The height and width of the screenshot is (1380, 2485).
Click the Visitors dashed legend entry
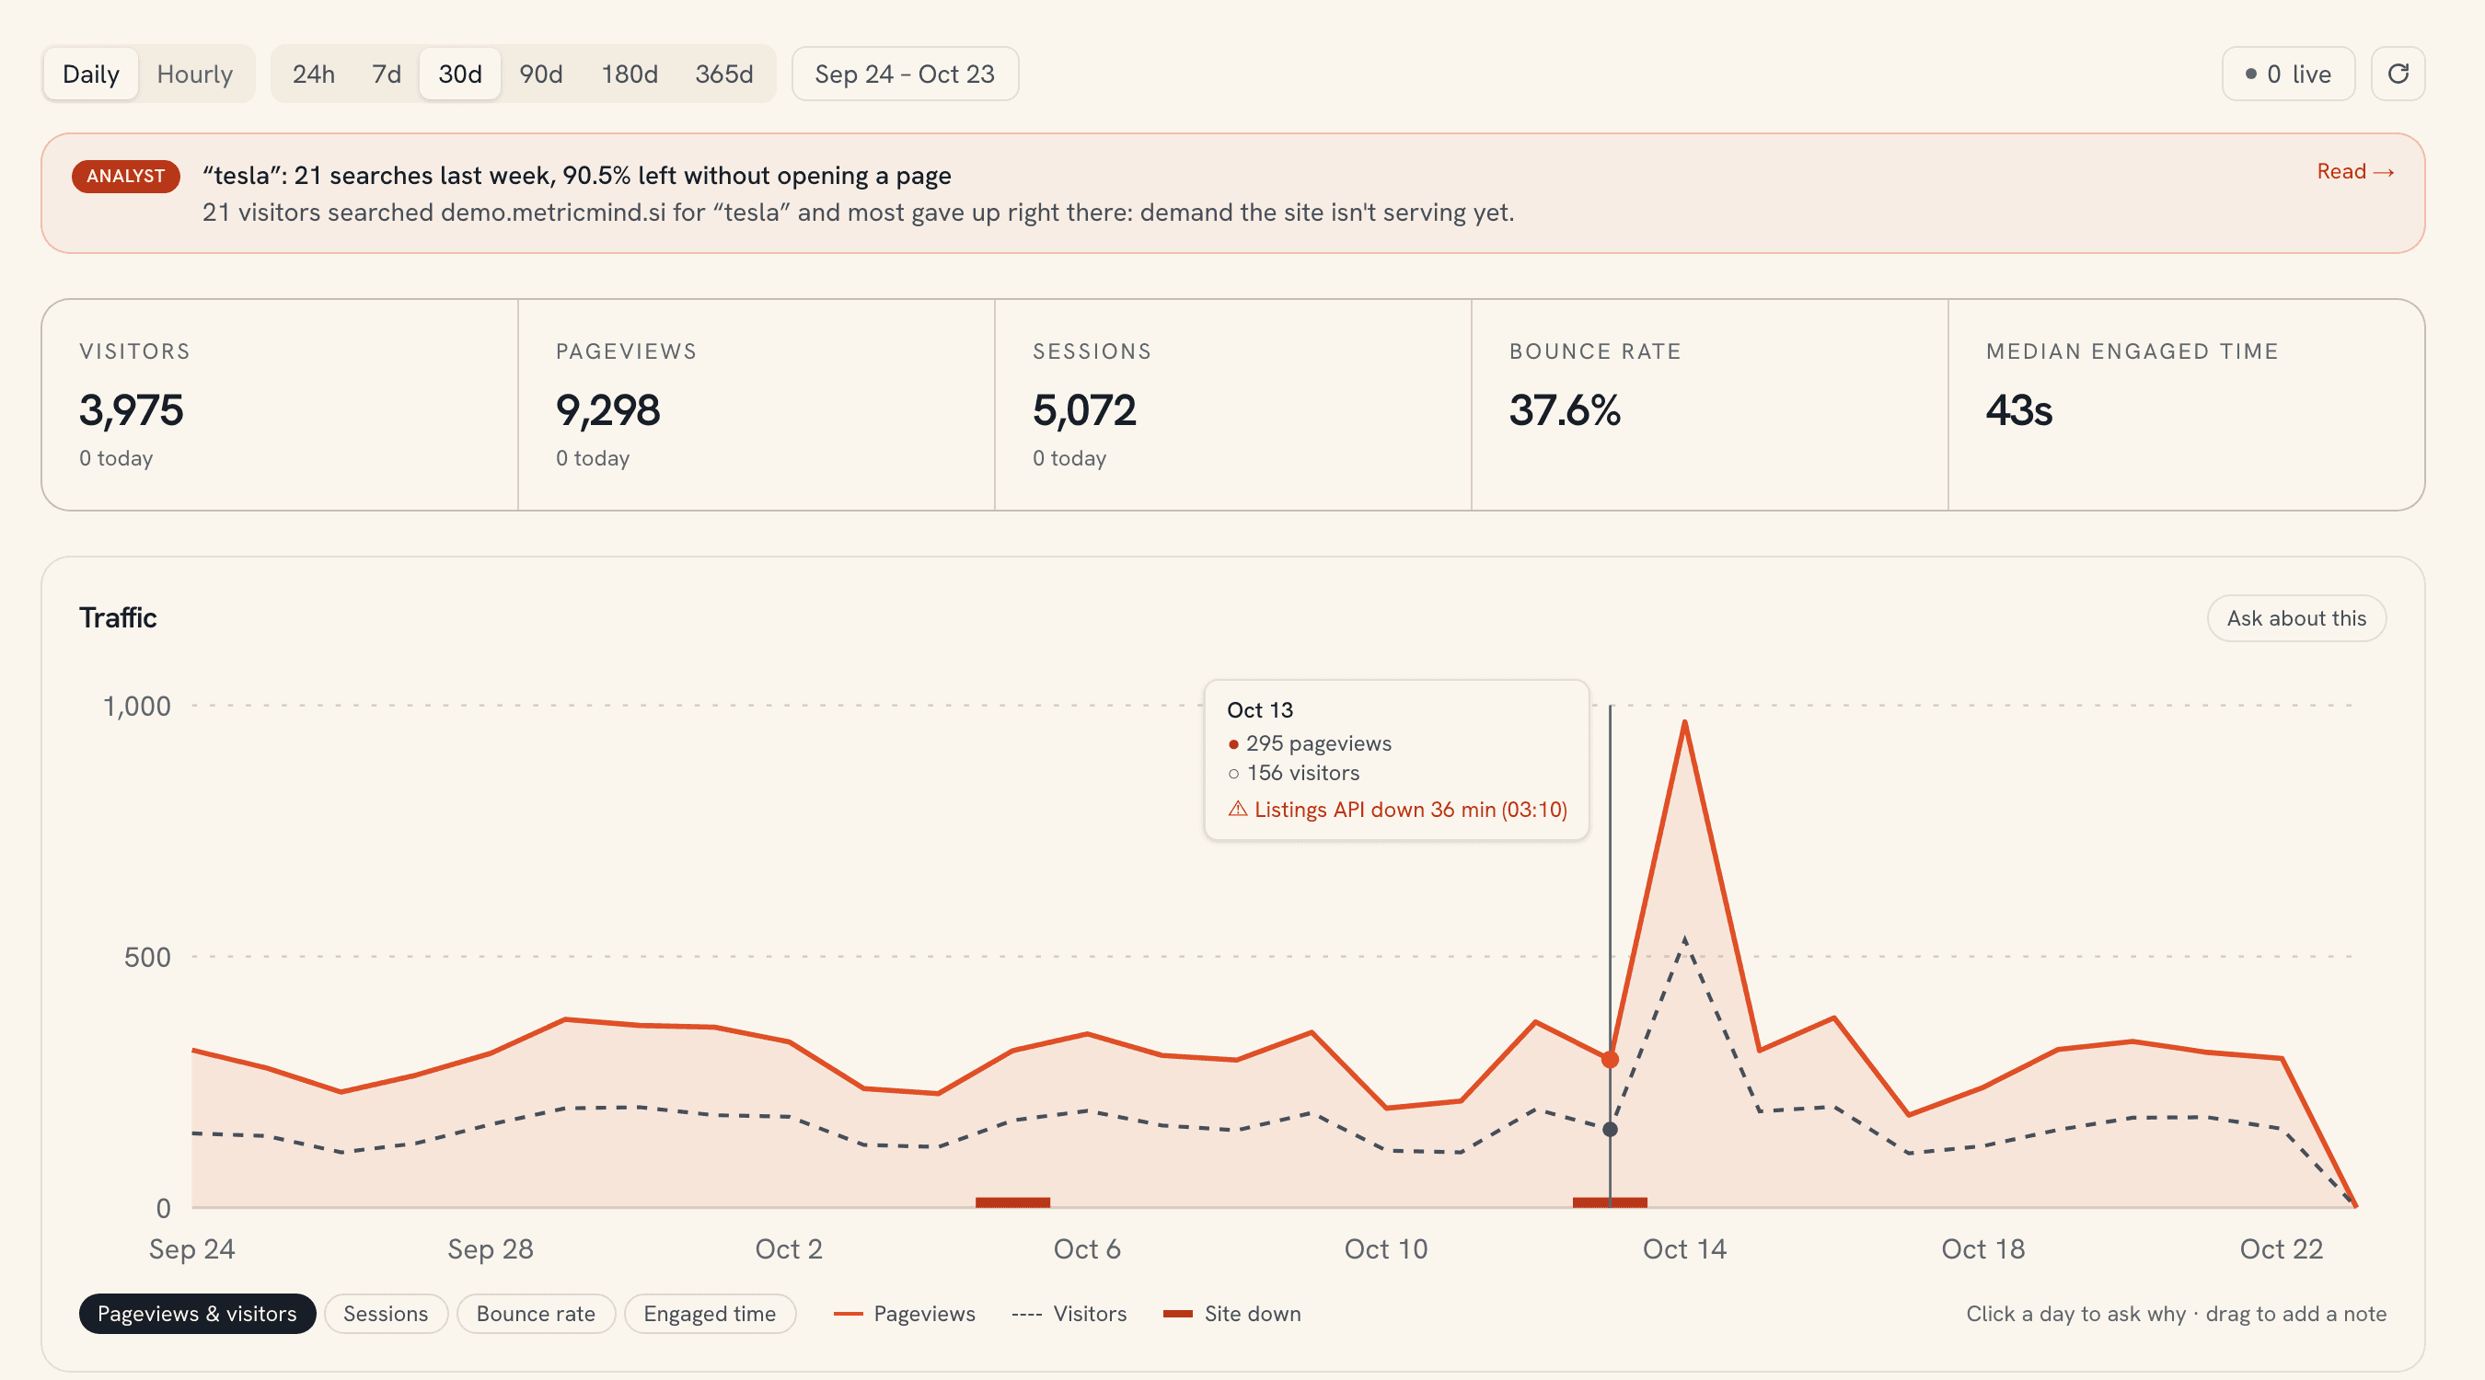coord(1069,1314)
